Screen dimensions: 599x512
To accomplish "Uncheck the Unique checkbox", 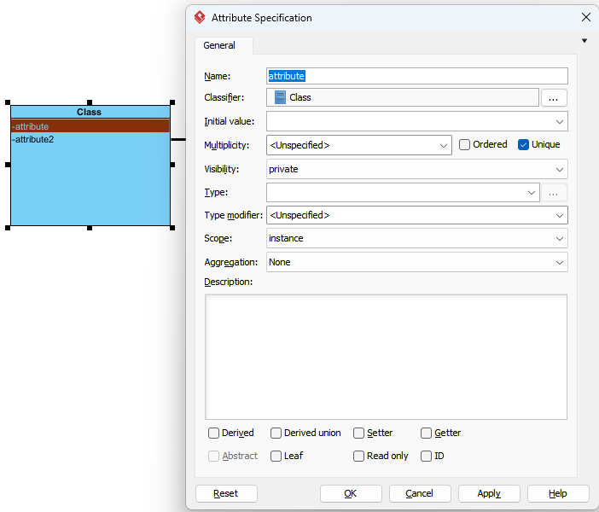I will 523,145.
